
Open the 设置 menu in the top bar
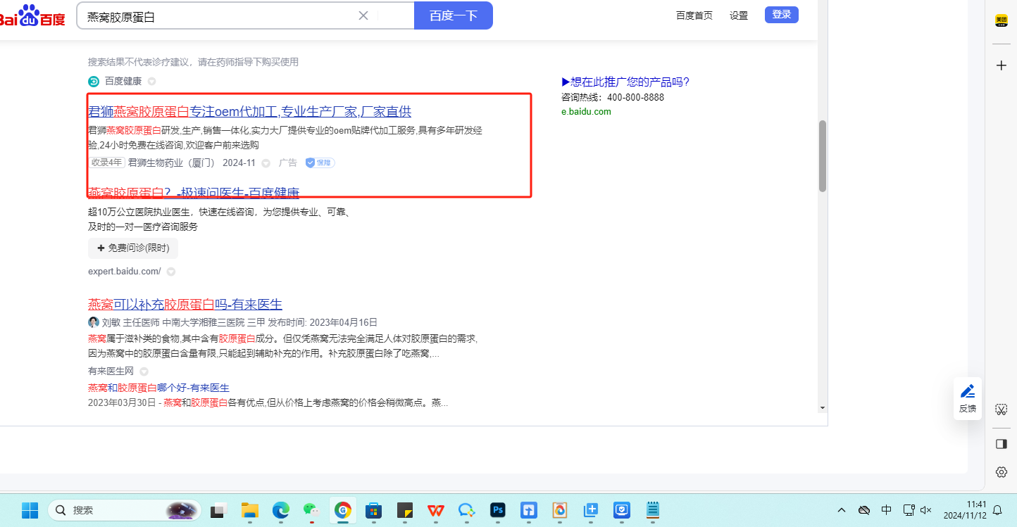tap(739, 15)
